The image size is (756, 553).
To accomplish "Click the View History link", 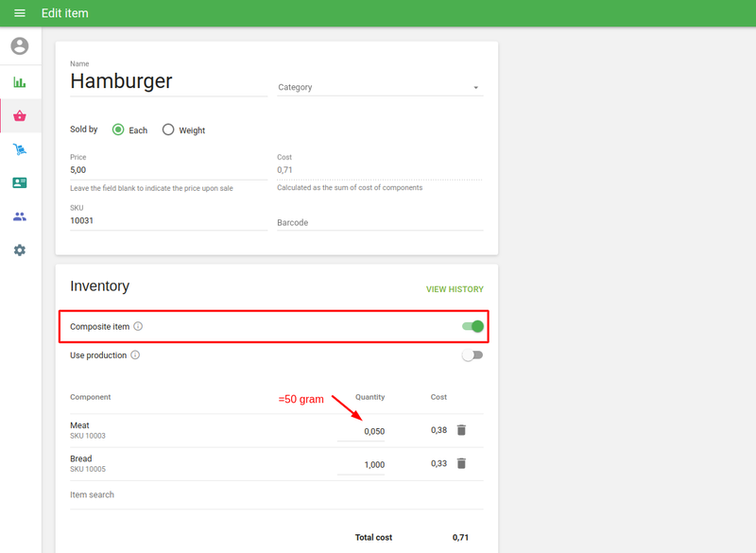I will 455,289.
